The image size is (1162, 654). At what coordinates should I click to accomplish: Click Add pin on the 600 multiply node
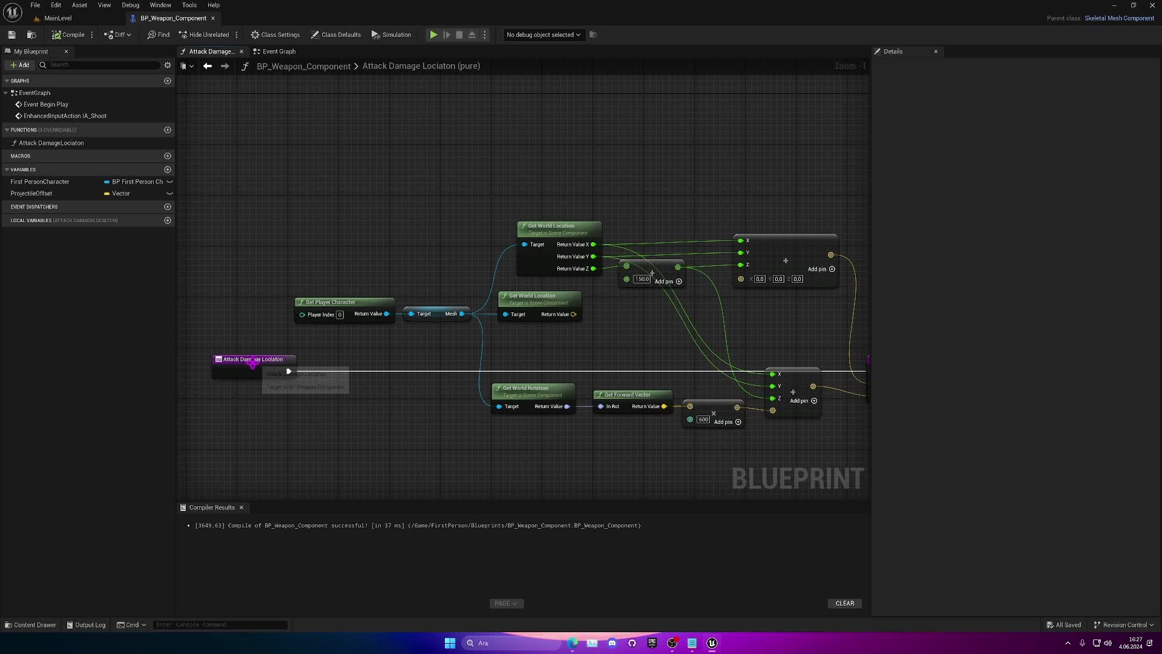728,422
